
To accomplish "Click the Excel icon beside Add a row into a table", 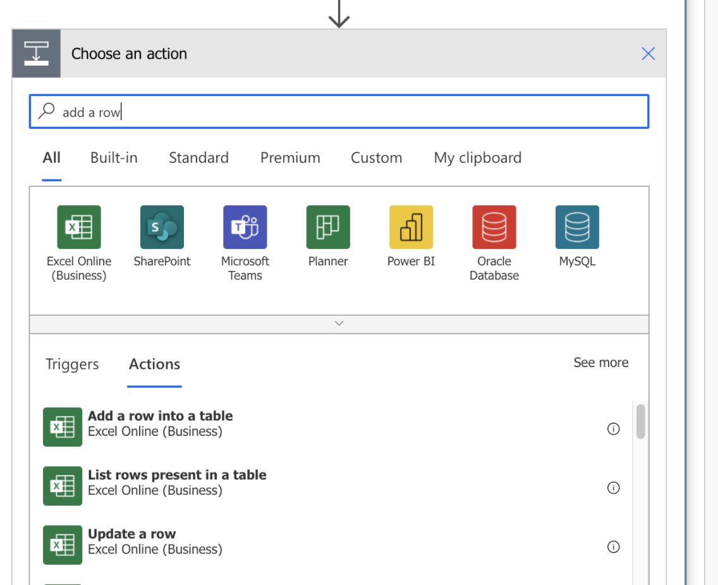I will 63,427.
